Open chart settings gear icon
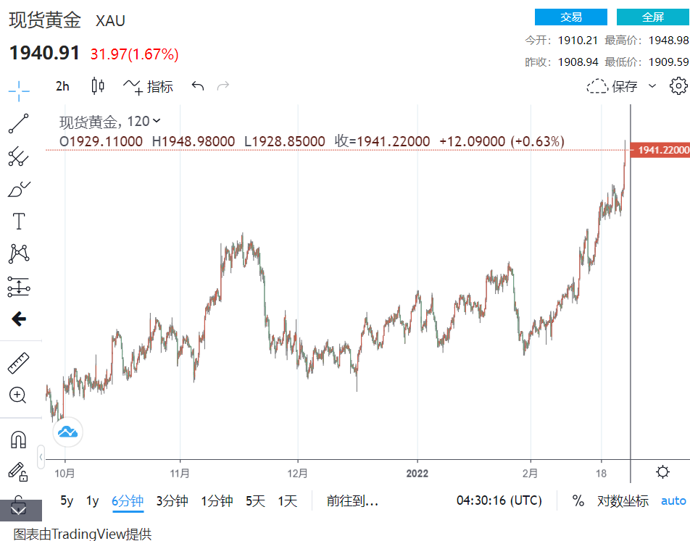 678,86
